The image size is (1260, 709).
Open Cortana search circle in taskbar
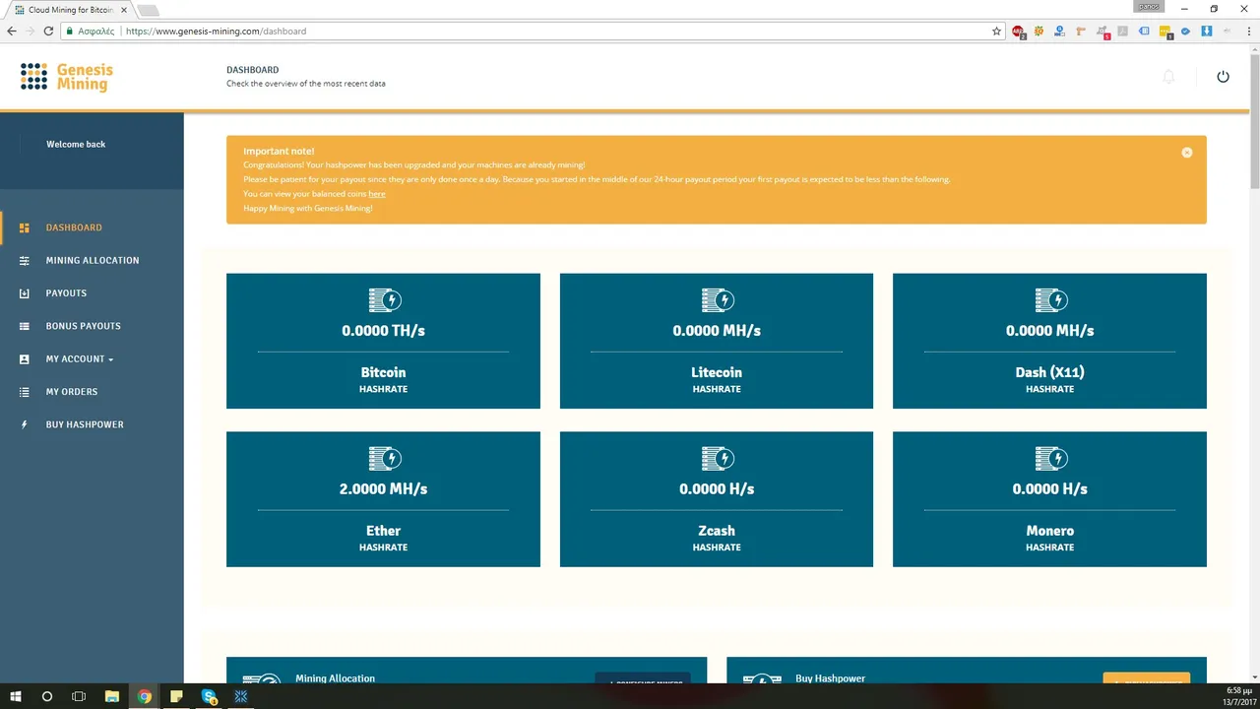click(46, 696)
